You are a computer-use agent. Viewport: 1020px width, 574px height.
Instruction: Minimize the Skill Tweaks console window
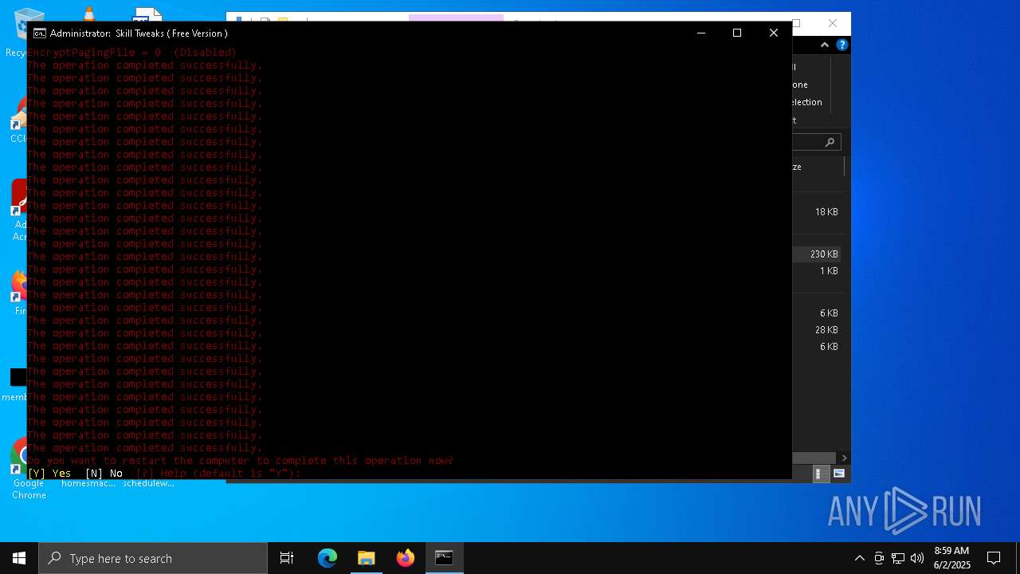pyautogui.click(x=701, y=33)
